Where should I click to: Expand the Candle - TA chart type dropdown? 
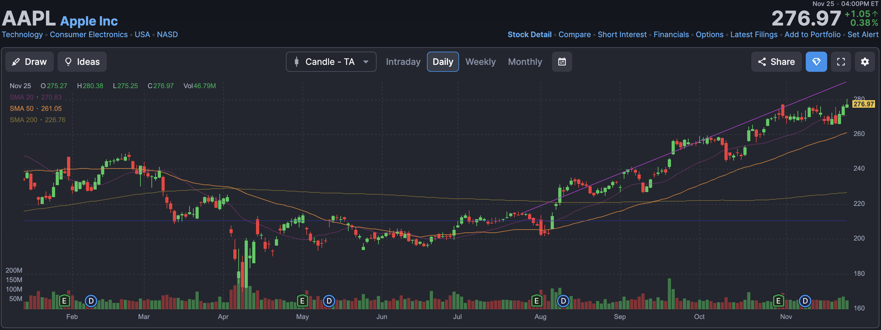click(331, 61)
